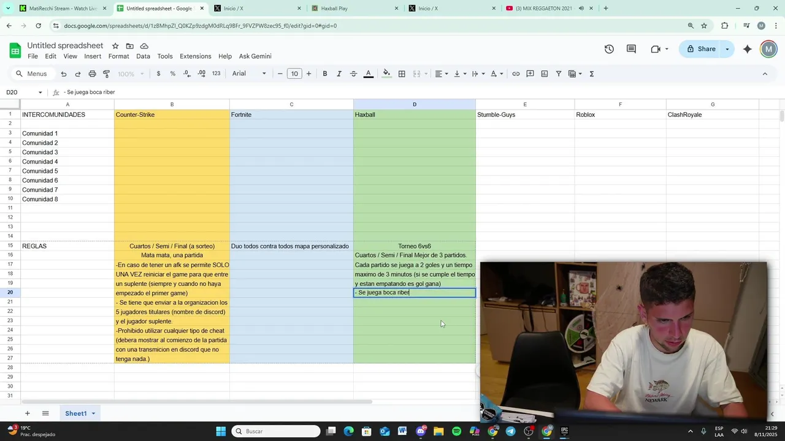Click the Share button
Image resolution: width=785 pixels, height=441 pixels.
click(700, 49)
